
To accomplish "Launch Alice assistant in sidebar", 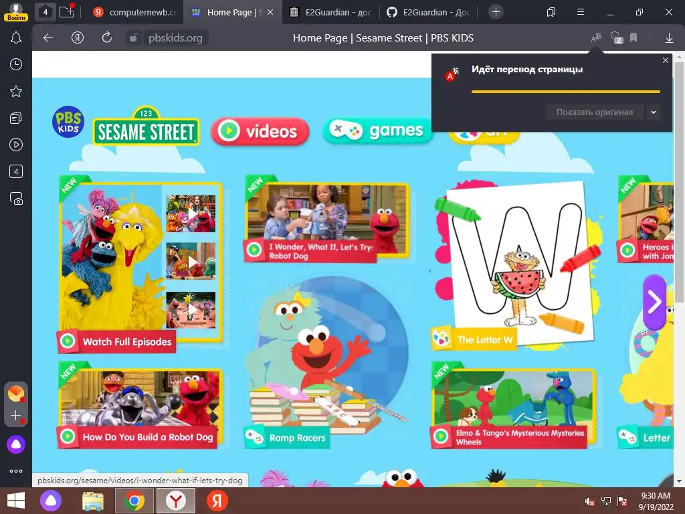I will click(x=16, y=444).
